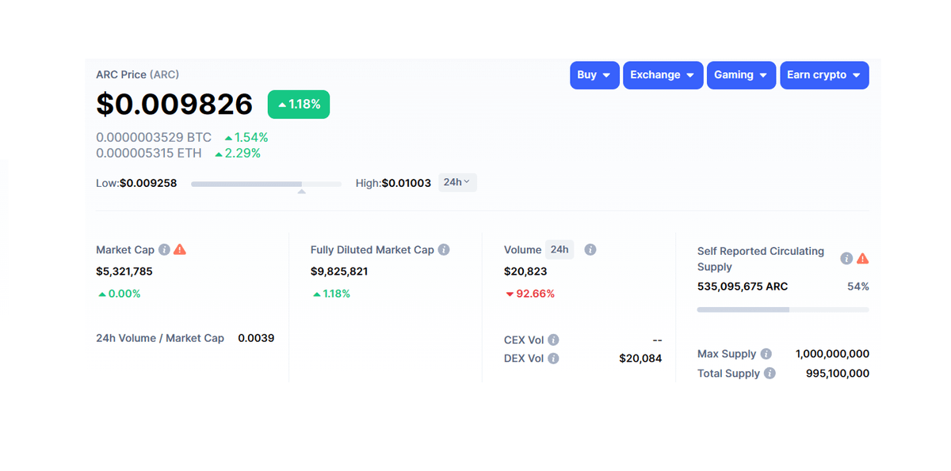Screen dimensions: 951x471
Task: Click the Market Cap info icon
Action: click(x=164, y=249)
